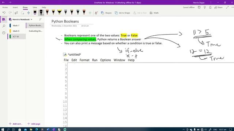Switch to the View tab
Viewport: 234px width, 131px height.
[x=35, y=7]
